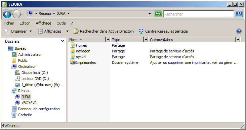Click the Dossier système type cell
This screenshot has height=130, width=246.
[125, 62]
